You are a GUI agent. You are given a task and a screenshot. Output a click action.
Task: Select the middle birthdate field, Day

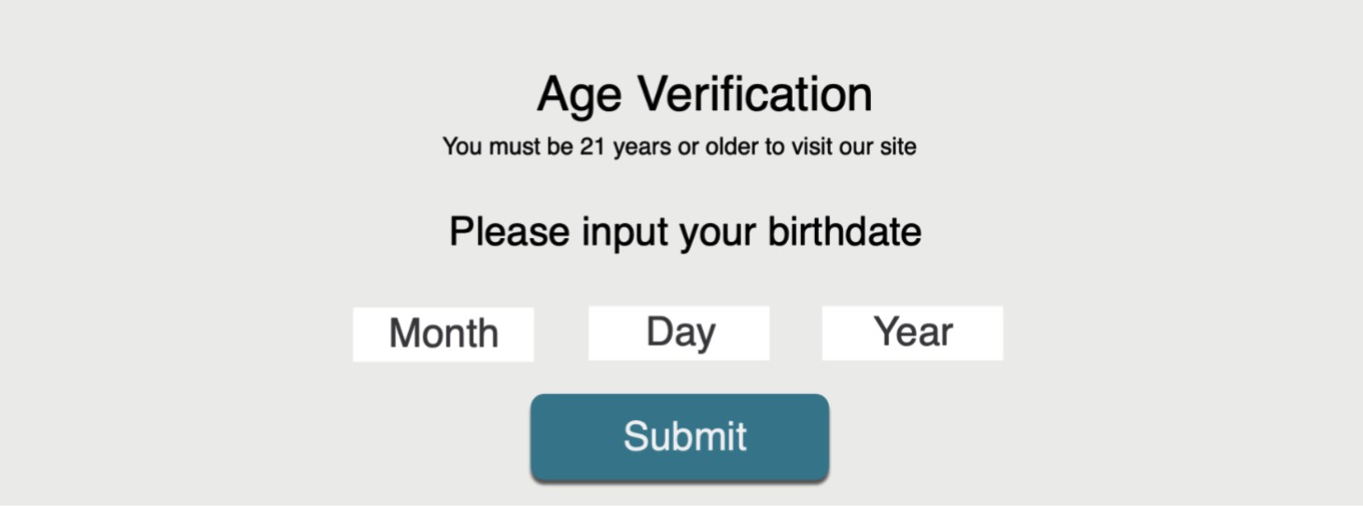pyautogui.click(x=679, y=333)
